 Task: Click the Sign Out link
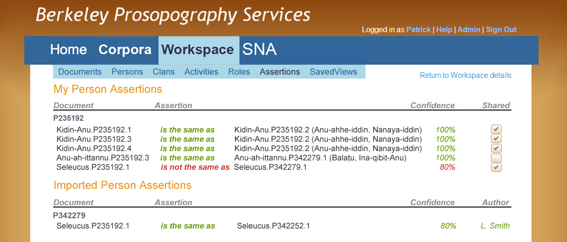tap(501, 29)
